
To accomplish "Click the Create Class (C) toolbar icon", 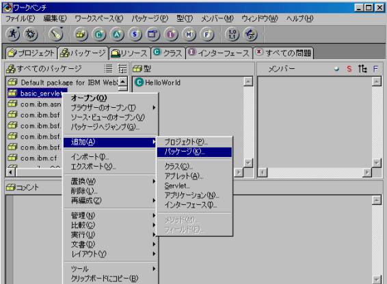I will click(x=99, y=34).
